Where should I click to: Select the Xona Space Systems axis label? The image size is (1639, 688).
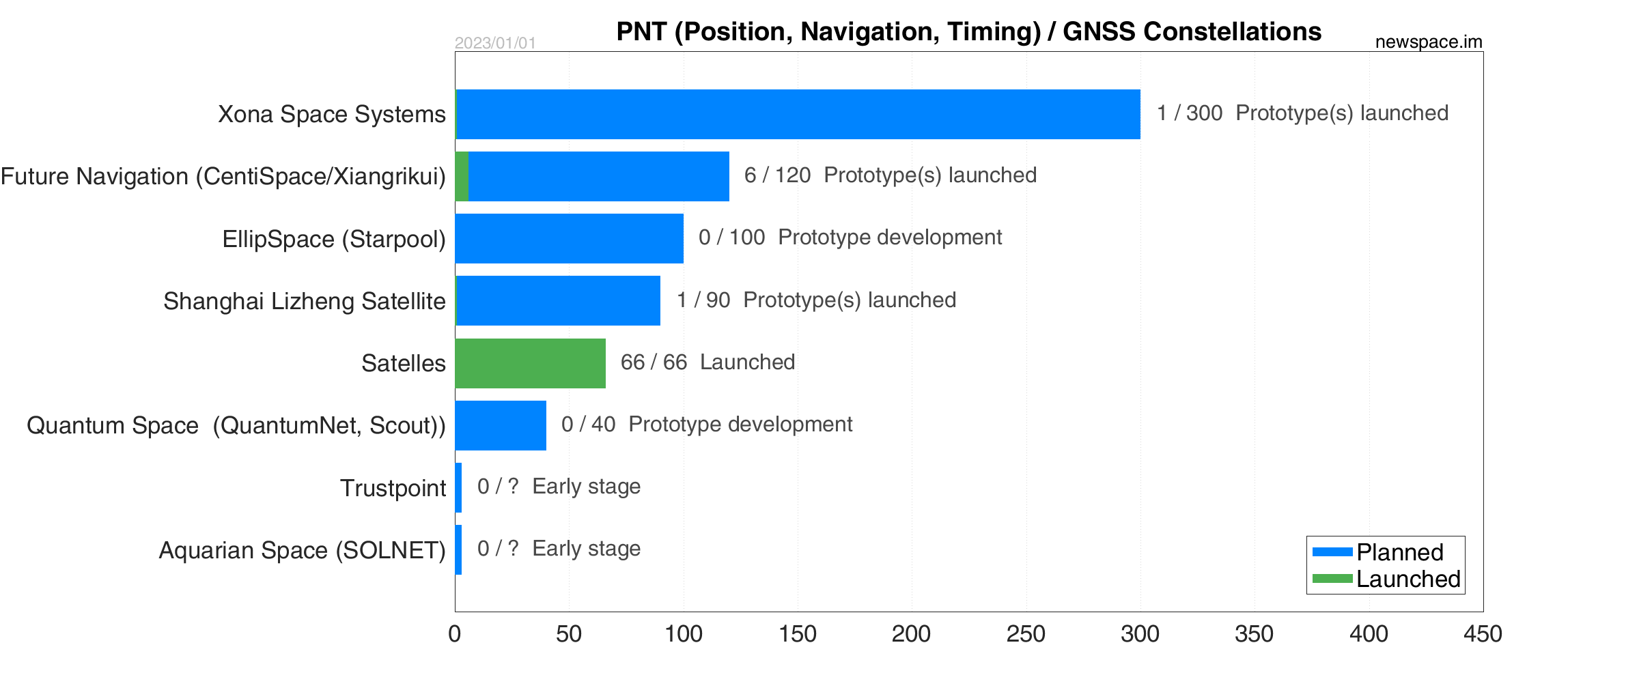tap(331, 114)
